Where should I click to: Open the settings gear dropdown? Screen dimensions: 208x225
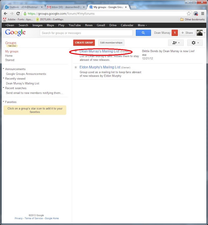click(195, 43)
